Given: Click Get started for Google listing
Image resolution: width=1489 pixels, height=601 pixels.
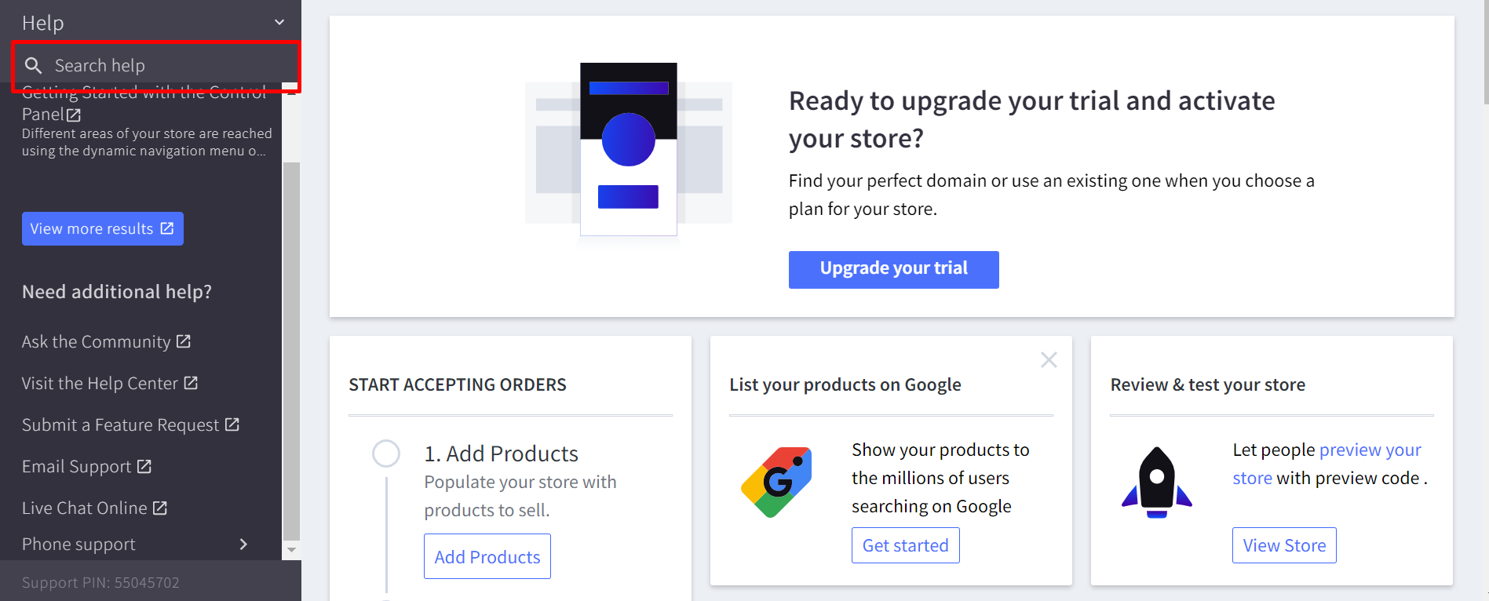Looking at the screenshot, I should click(x=905, y=545).
